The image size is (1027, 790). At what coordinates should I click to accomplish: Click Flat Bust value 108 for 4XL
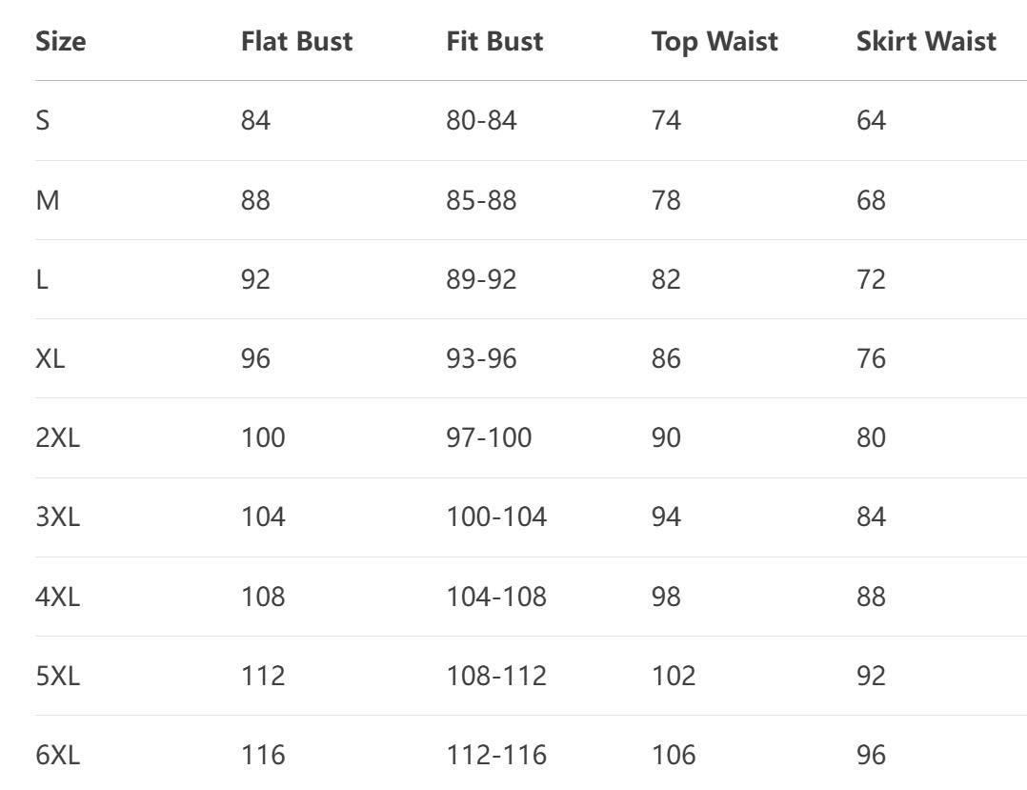click(263, 597)
